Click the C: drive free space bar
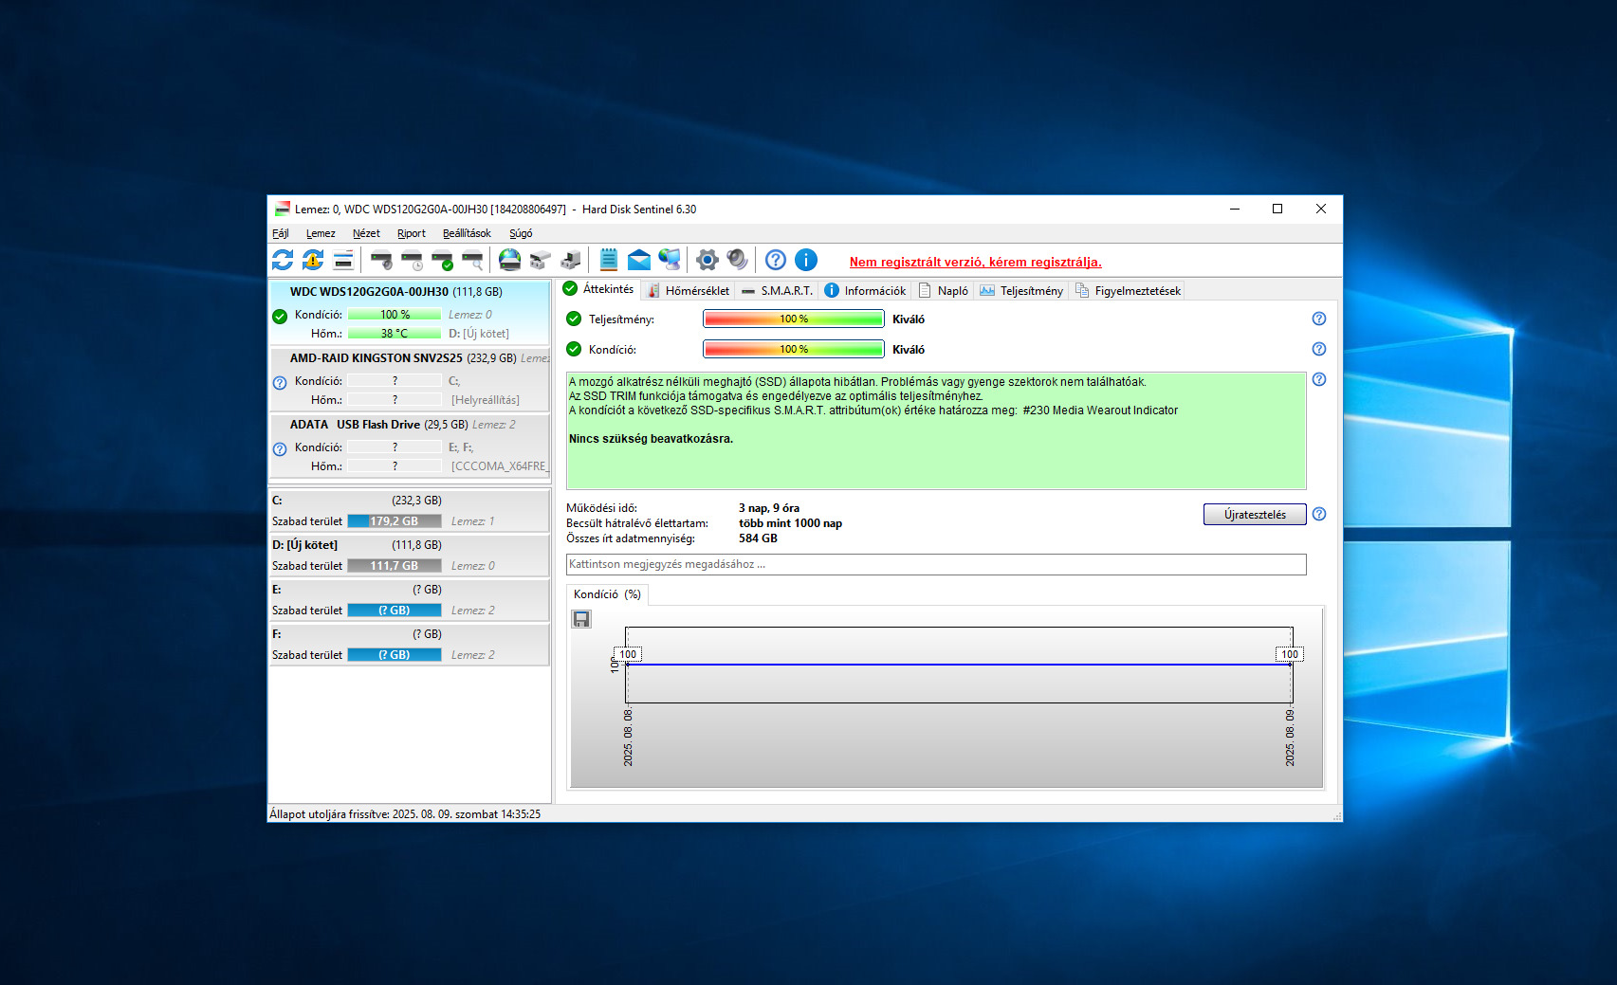Screen dimensions: 1617x985 tap(394, 521)
